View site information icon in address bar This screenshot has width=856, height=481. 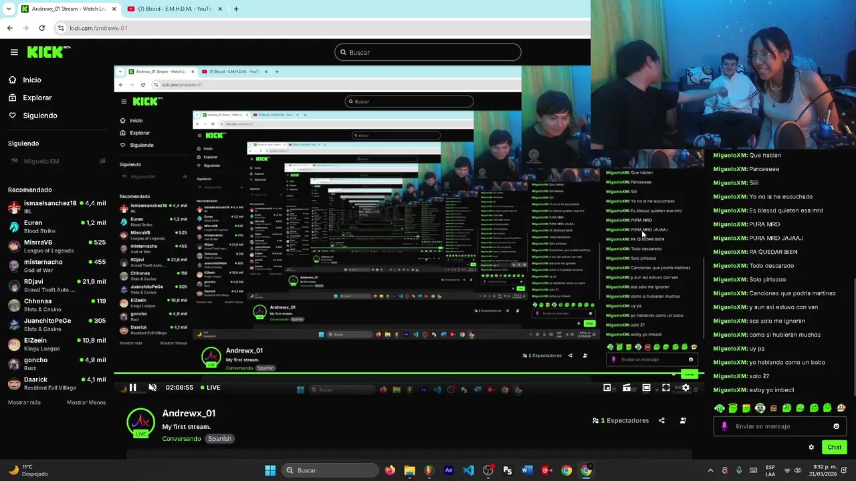pos(60,28)
